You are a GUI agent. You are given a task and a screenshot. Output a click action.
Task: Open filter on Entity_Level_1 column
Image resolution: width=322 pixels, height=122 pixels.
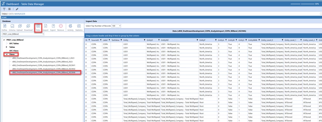(301, 40)
